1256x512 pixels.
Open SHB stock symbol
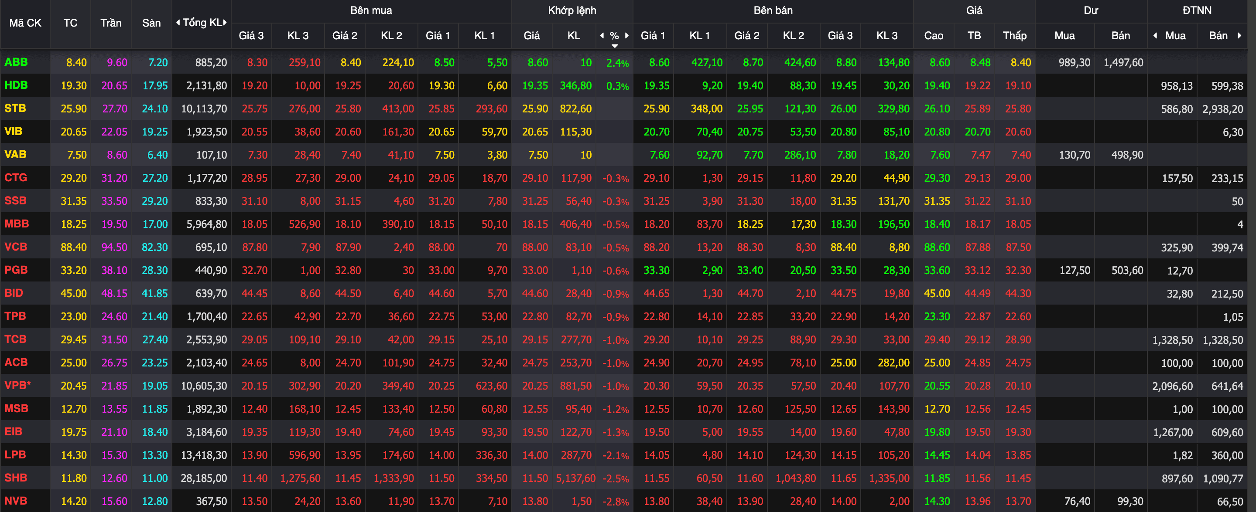pyautogui.click(x=16, y=478)
